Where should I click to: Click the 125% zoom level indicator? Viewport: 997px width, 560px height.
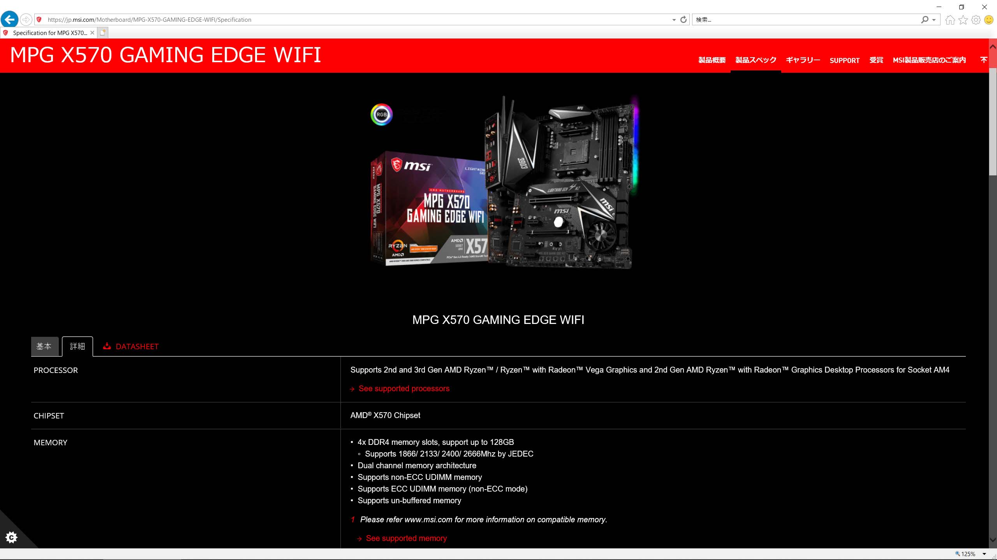pyautogui.click(x=965, y=554)
